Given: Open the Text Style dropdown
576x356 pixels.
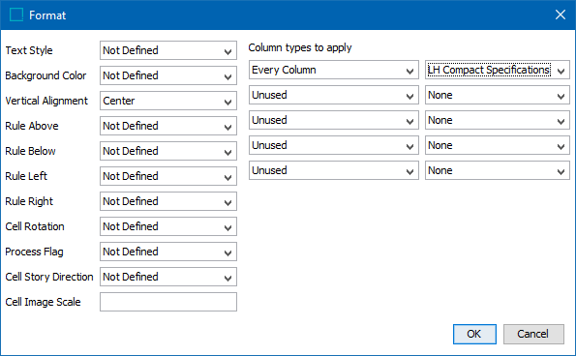Looking at the screenshot, I should [x=168, y=50].
